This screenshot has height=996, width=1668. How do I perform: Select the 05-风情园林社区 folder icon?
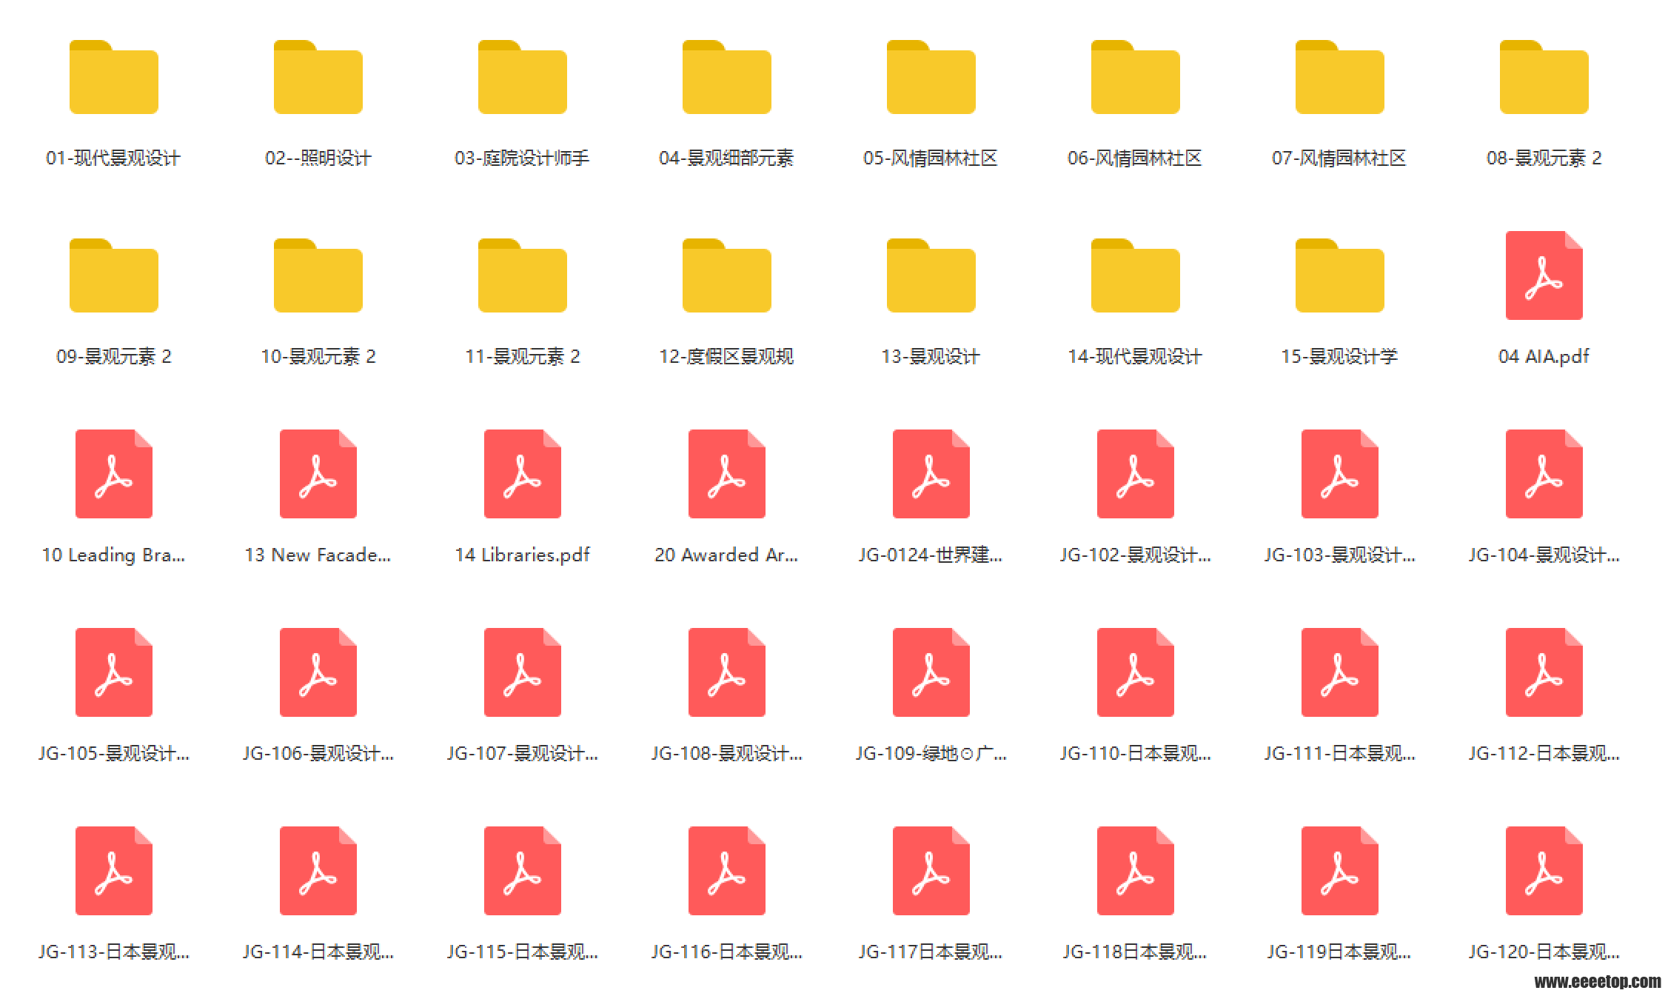pos(931,77)
